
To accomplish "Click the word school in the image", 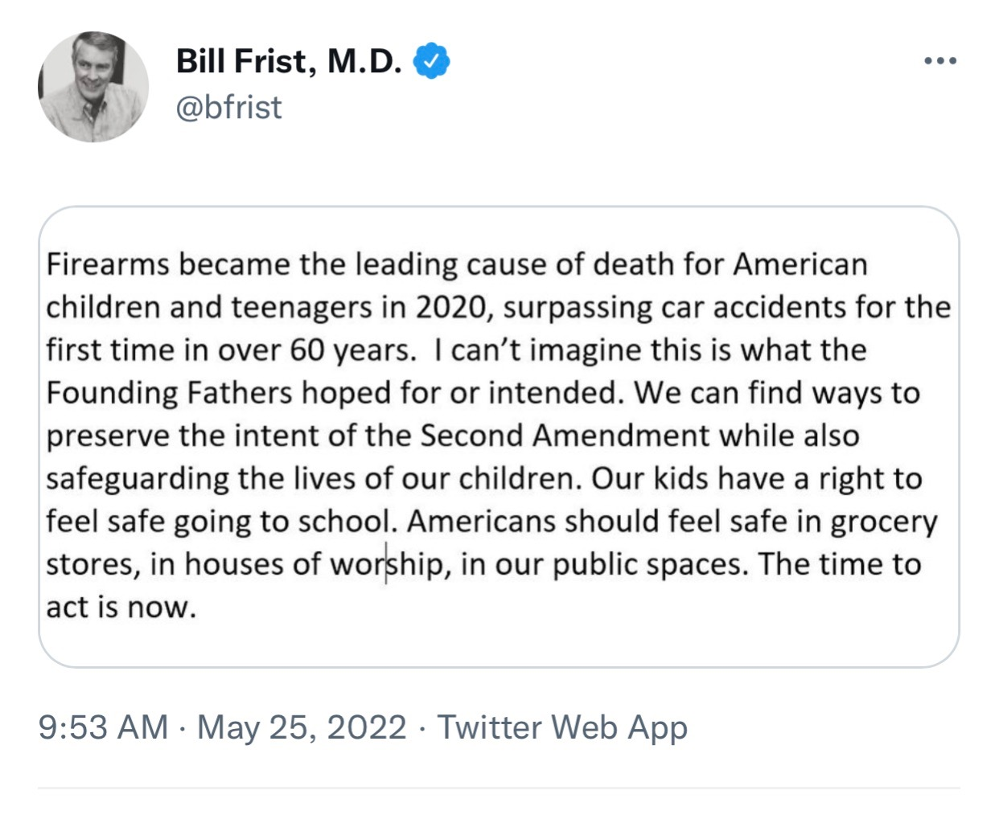I will click(x=347, y=522).
